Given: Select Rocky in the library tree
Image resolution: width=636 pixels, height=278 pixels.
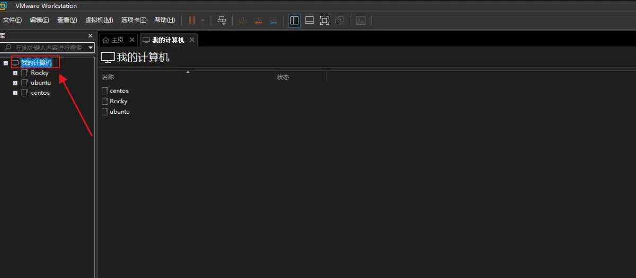Looking at the screenshot, I should [39, 73].
